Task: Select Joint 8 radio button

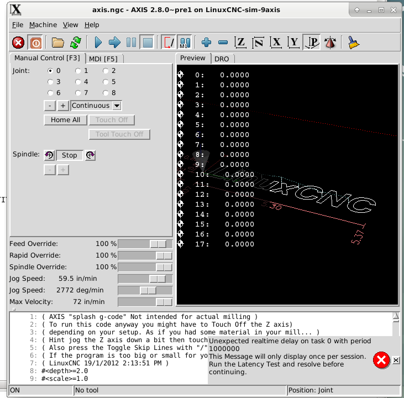Action: point(106,93)
